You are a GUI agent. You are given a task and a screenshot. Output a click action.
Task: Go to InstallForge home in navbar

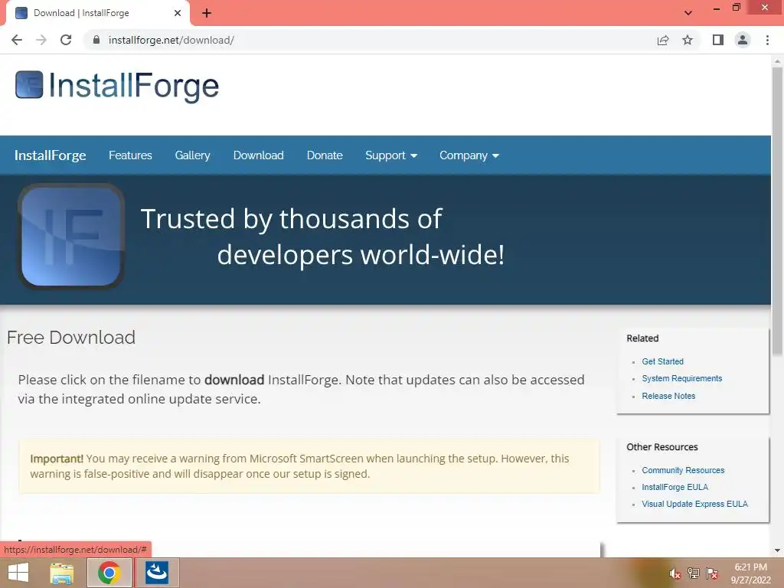[x=50, y=155]
